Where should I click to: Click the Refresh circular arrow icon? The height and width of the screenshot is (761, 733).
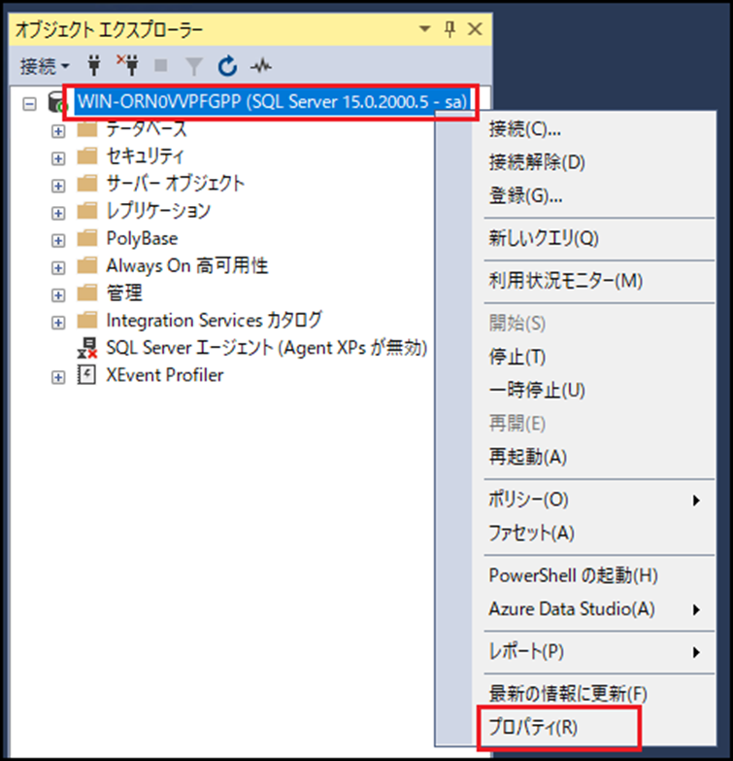pos(227,66)
